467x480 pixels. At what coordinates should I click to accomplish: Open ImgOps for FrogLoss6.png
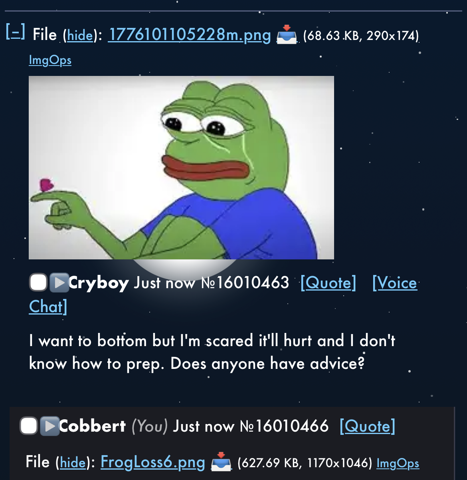(x=398, y=463)
